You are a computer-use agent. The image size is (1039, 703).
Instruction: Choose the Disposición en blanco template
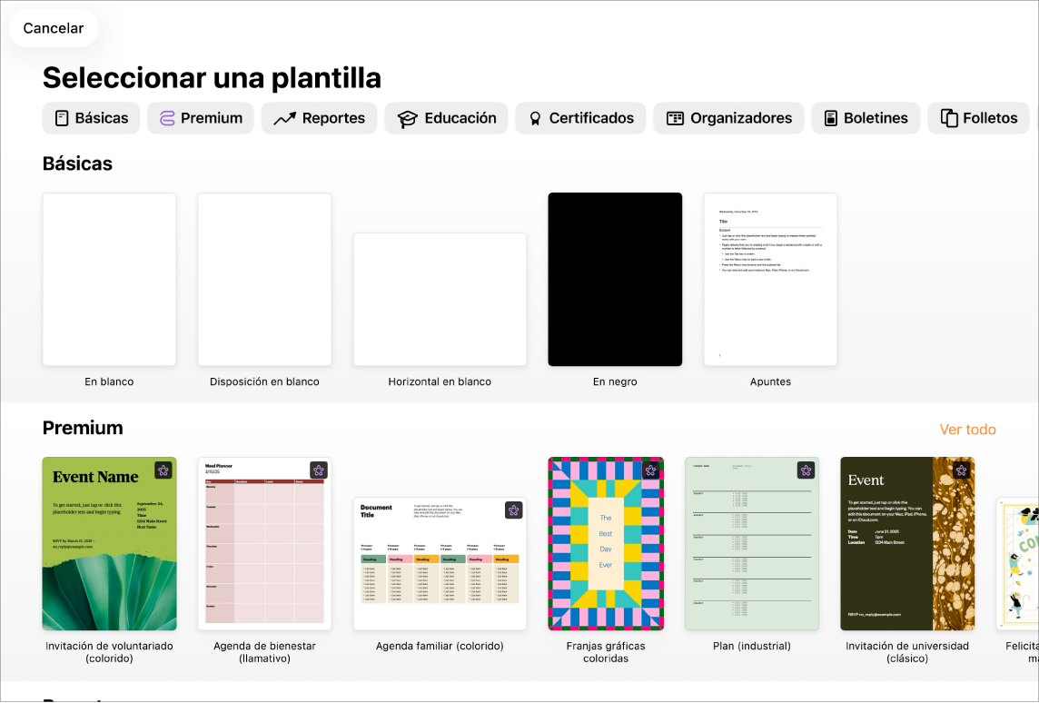[x=264, y=279]
